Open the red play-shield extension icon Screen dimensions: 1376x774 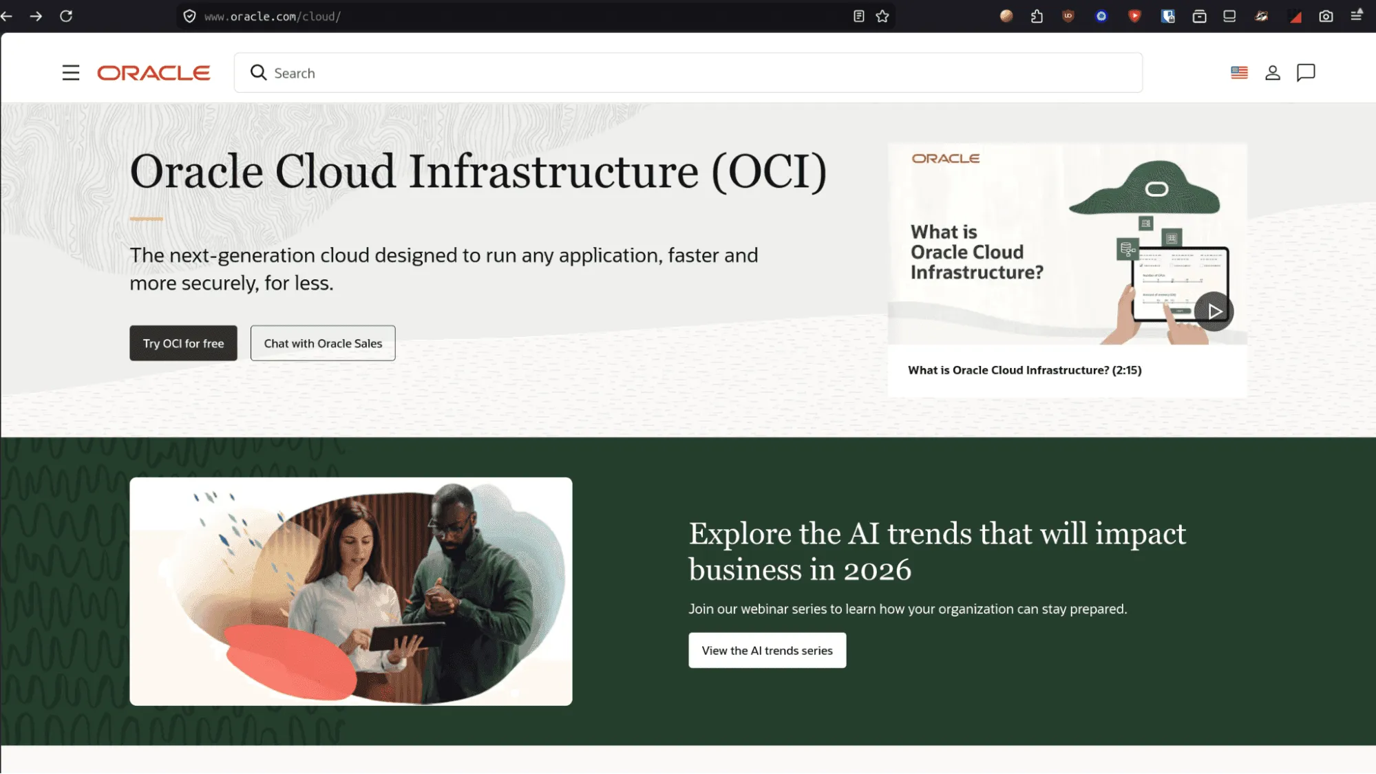click(1134, 16)
